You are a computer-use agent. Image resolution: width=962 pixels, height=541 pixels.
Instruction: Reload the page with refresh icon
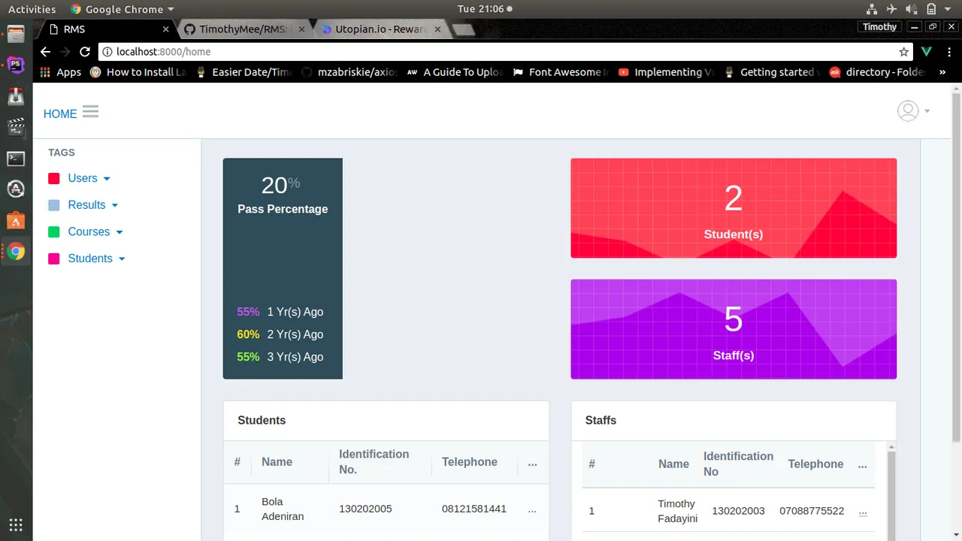pos(85,52)
